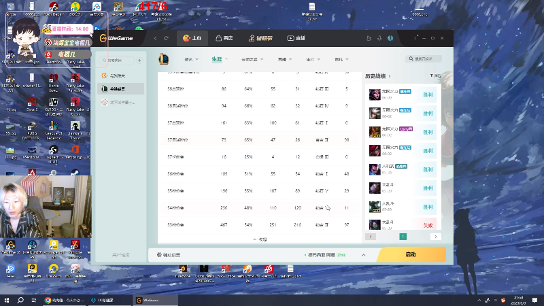This screenshot has width=544, height=306.
Task: Open the store tab with bag icon
Action: pyautogui.click(x=224, y=38)
